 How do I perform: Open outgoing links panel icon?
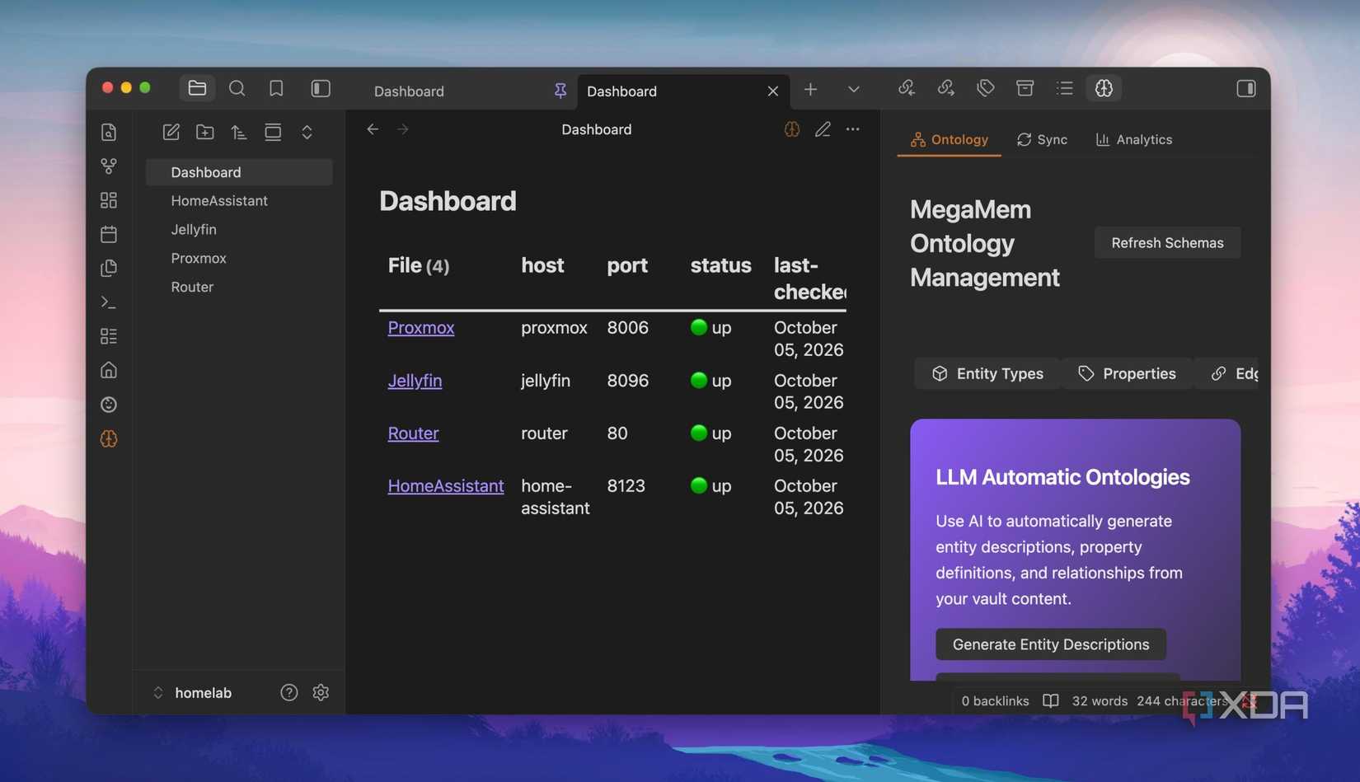click(x=946, y=88)
